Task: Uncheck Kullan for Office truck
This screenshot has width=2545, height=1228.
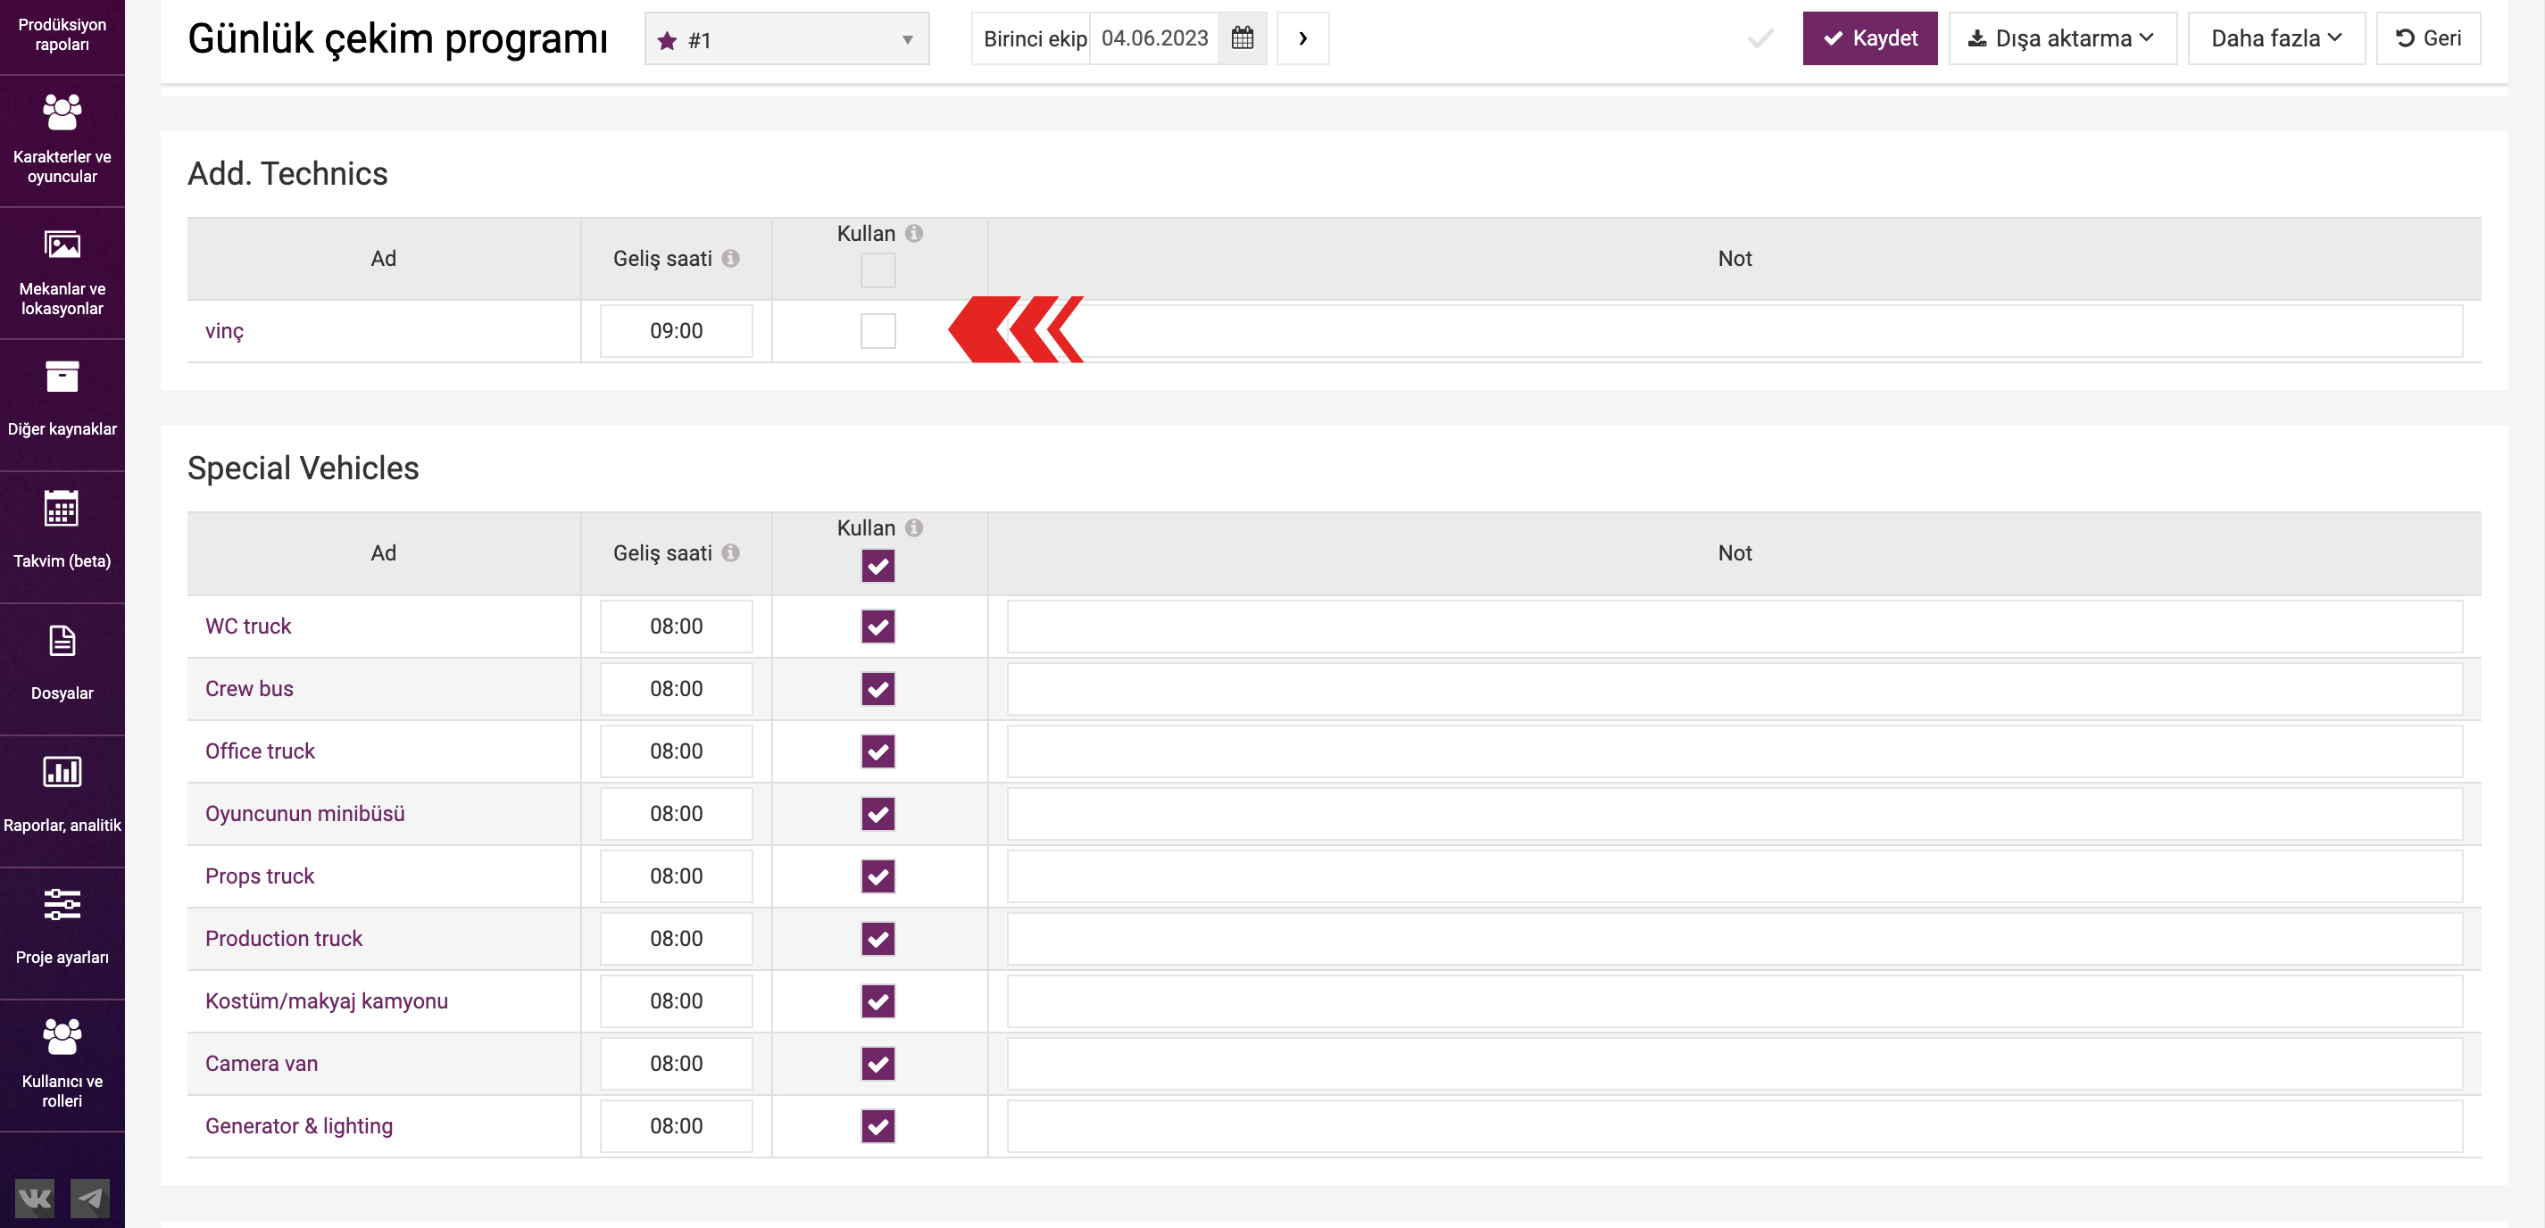Action: 877,751
